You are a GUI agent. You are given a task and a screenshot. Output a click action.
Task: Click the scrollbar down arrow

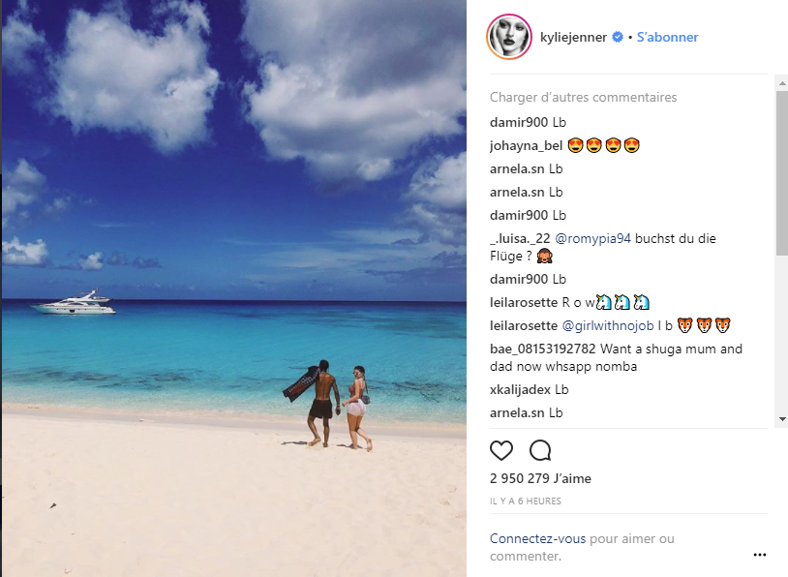(782, 418)
